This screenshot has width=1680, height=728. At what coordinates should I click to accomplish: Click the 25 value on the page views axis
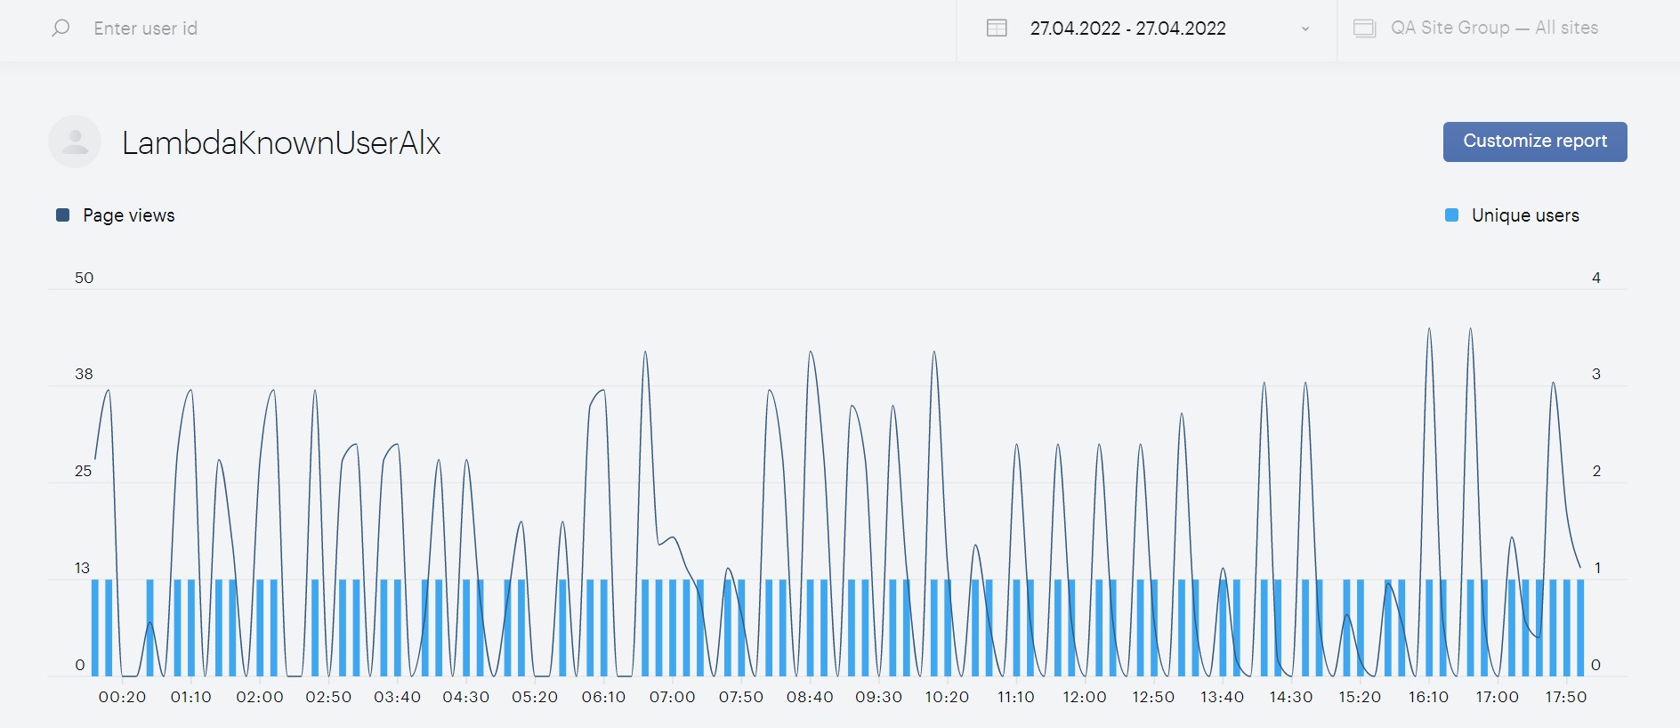(83, 471)
